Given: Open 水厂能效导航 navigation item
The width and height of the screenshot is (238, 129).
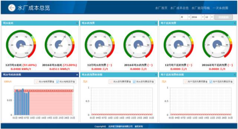Looking at the screenshot, I should tap(200, 8).
